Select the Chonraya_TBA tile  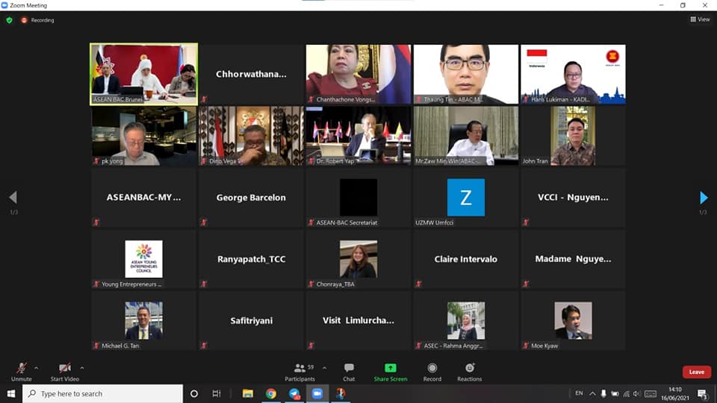coord(358,259)
